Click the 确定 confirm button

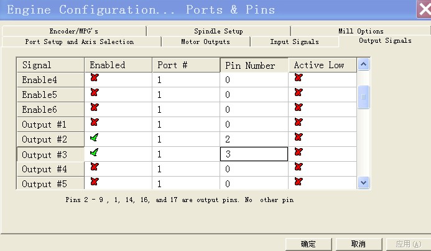pyautogui.click(x=308, y=244)
